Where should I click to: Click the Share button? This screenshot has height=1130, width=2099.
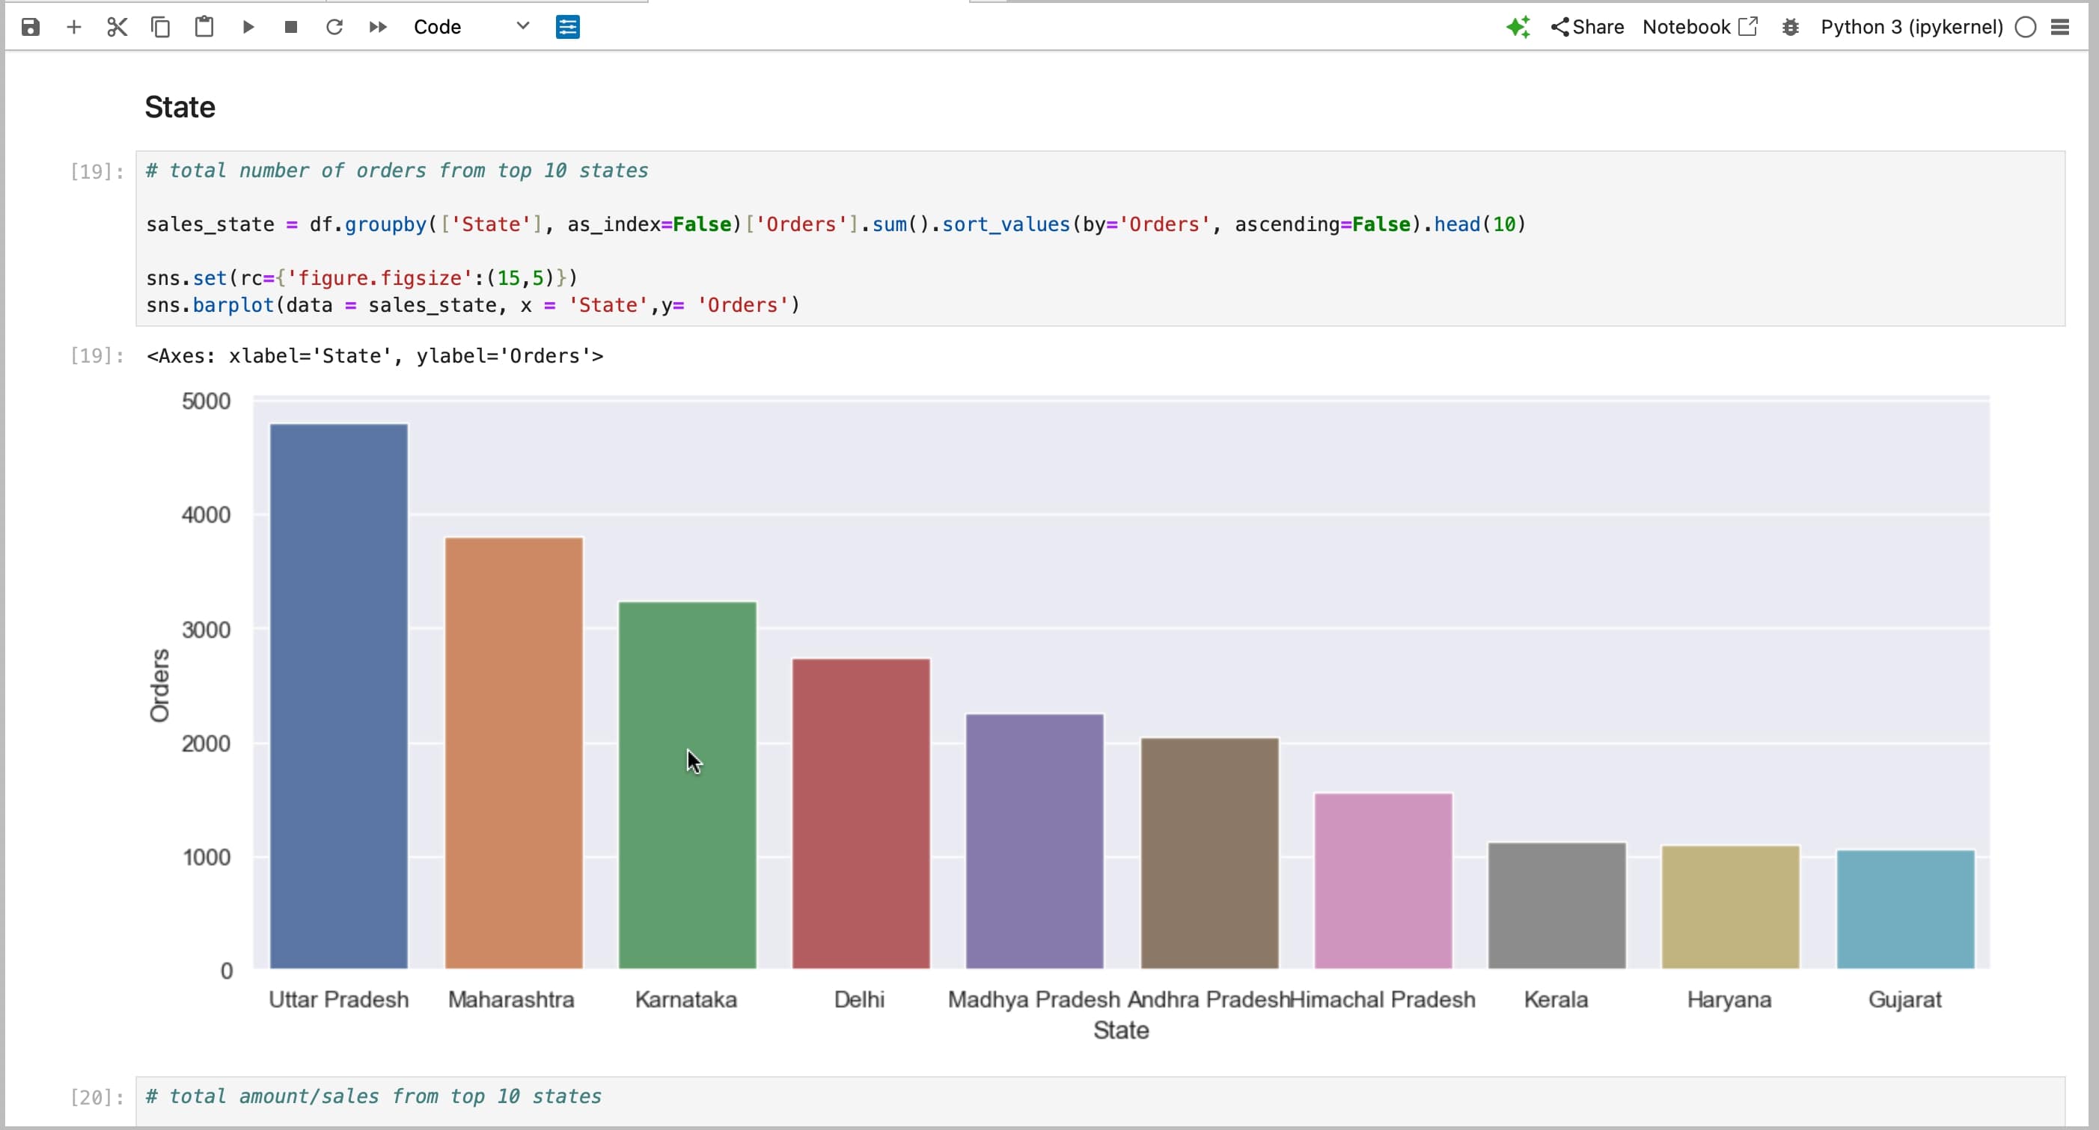pos(1586,27)
